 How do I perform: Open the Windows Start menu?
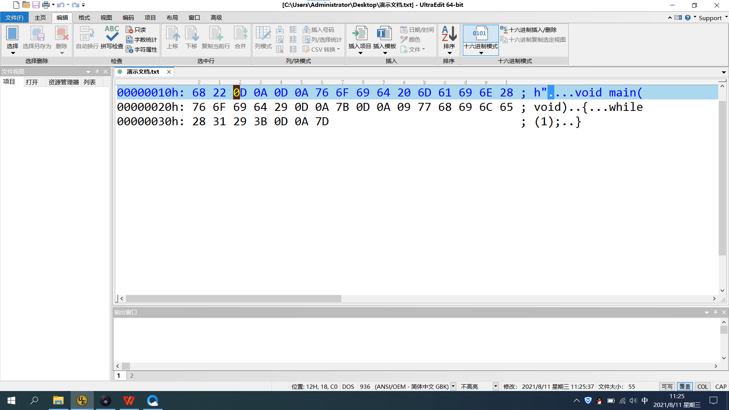tap(11, 401)
